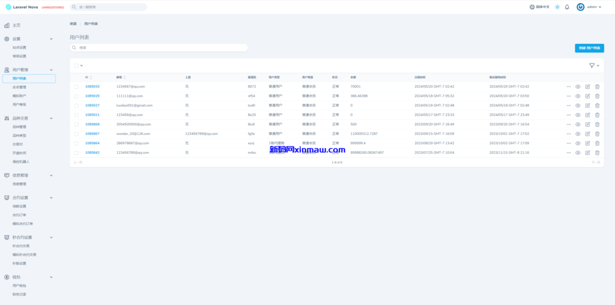Click the notification bell icon

click(567, 7)
